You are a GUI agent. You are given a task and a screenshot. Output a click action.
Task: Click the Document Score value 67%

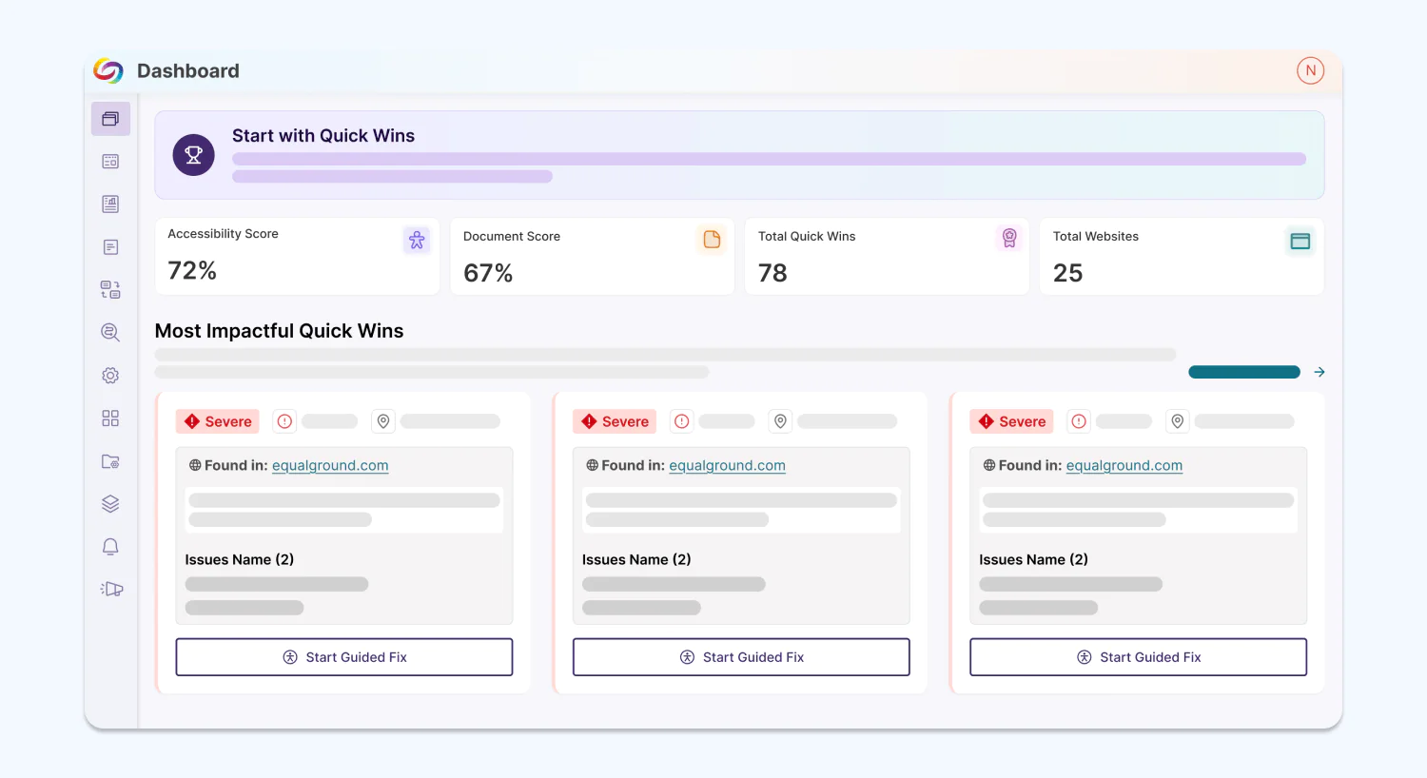click(488, 273)
